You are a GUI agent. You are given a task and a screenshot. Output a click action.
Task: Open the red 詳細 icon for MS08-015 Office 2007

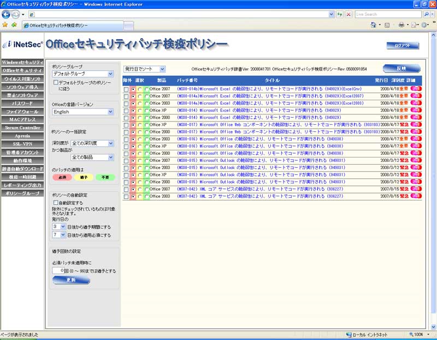pyautogui.click(x=416, y=160)
